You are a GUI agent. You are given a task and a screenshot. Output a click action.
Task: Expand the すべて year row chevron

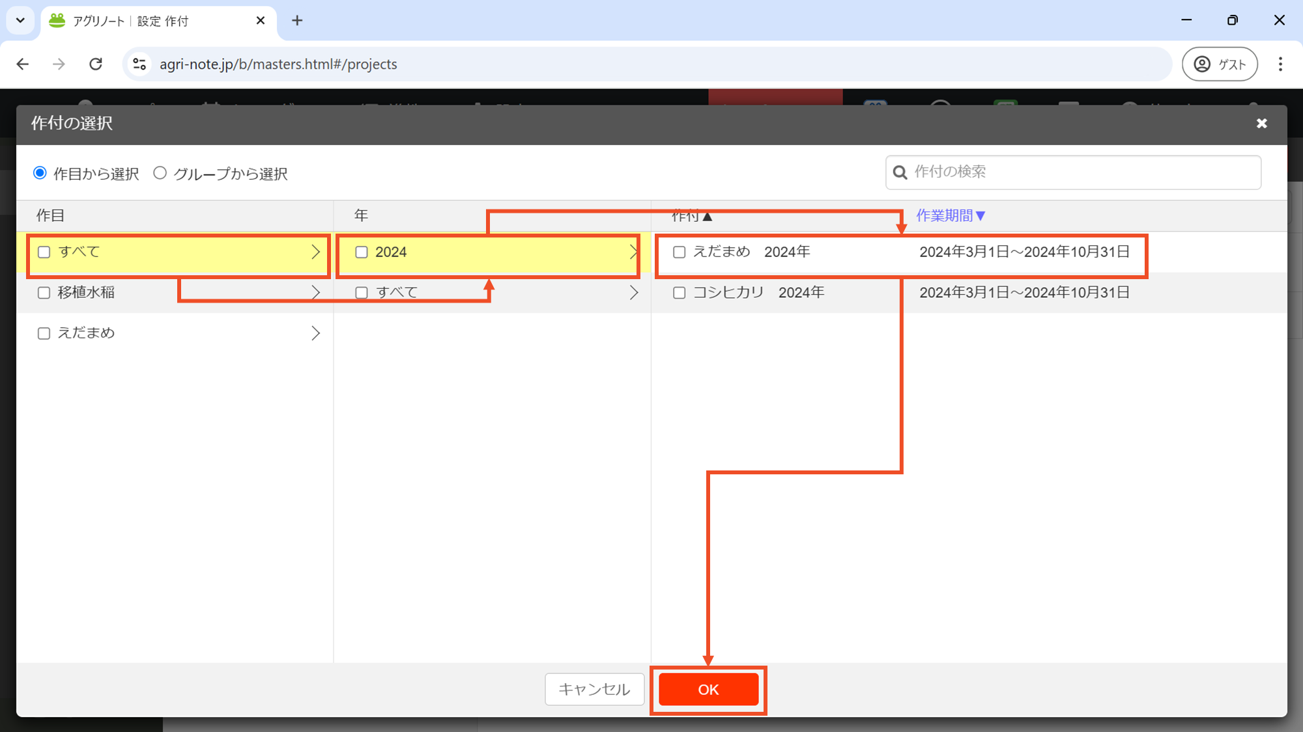pyautogui.click(x=634, y=293)
